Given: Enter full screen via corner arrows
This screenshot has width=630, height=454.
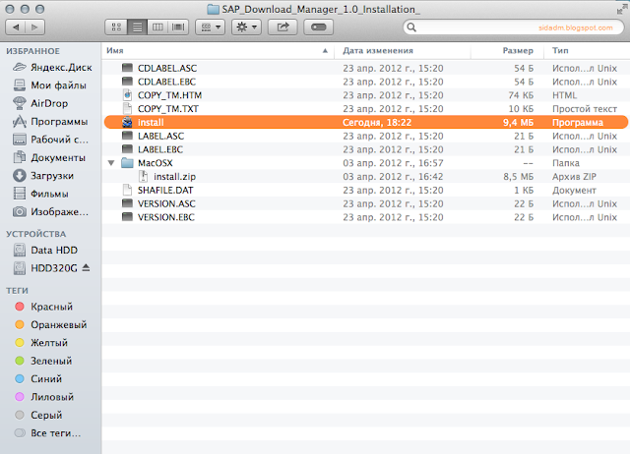Looking at the screenshot, I should coord(621,9).
